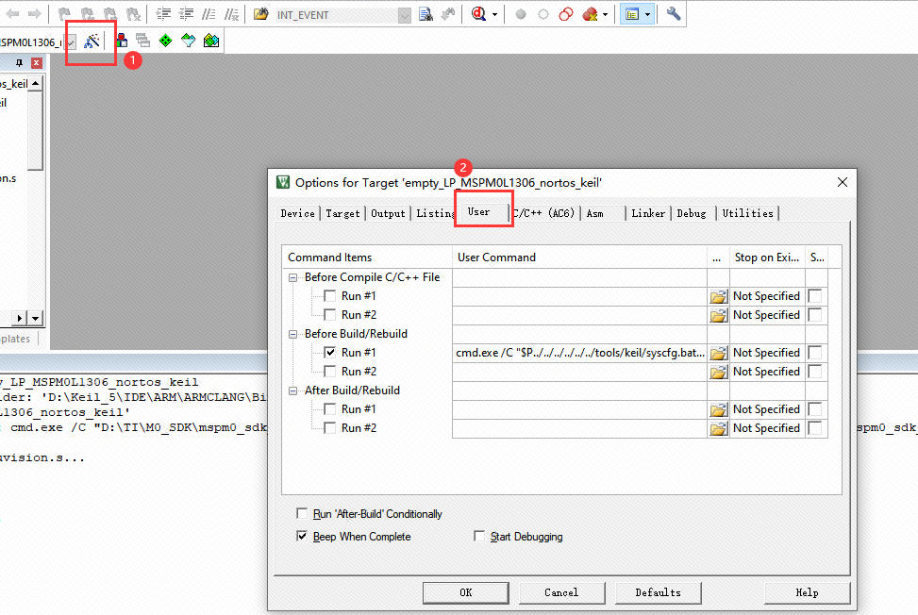
Task: Click scroll up arrow in project panel
Action: coord(36,84)
